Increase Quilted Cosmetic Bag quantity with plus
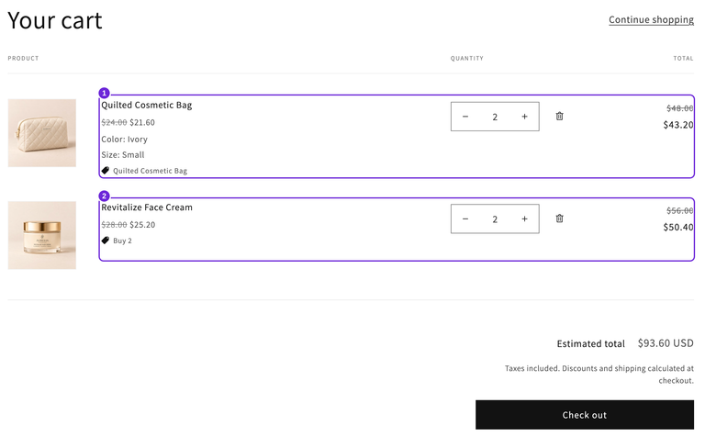The height and width of the screenshot is (437, 705). click(524, 117)
